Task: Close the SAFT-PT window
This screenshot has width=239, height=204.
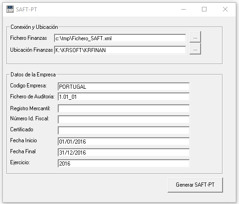Action: pyautogui.click(x=225, y=9)
